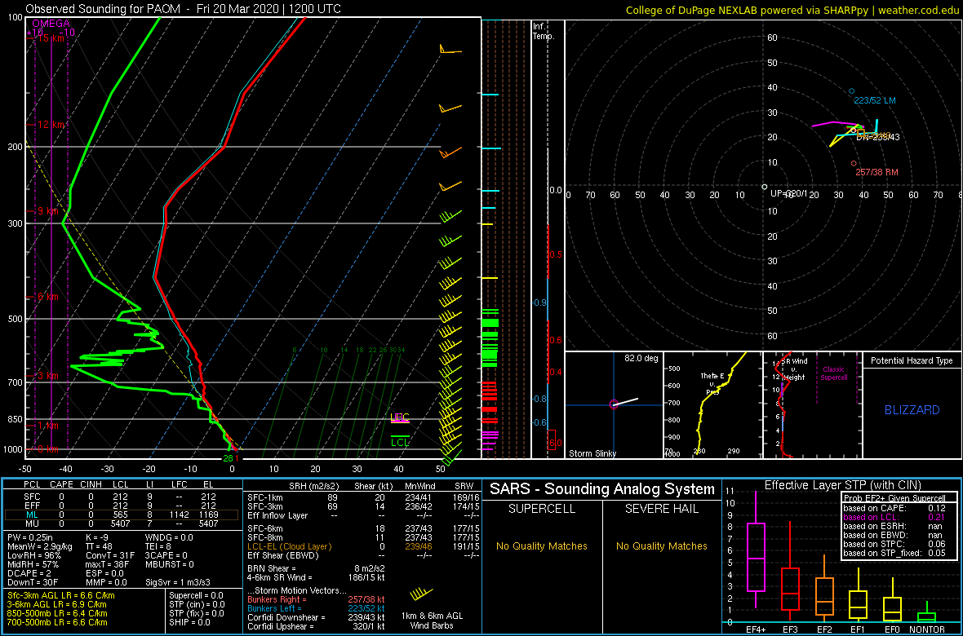This screenshot has height=636, width=963.
Task: Click the 1km & 6km AGL wind barb icon
Action: pyautogui.click(x=421, y=594)
